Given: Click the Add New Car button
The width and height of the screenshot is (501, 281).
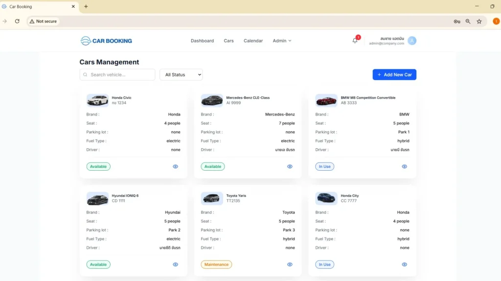Looking at the screenshot, I should tap(394, 74).
